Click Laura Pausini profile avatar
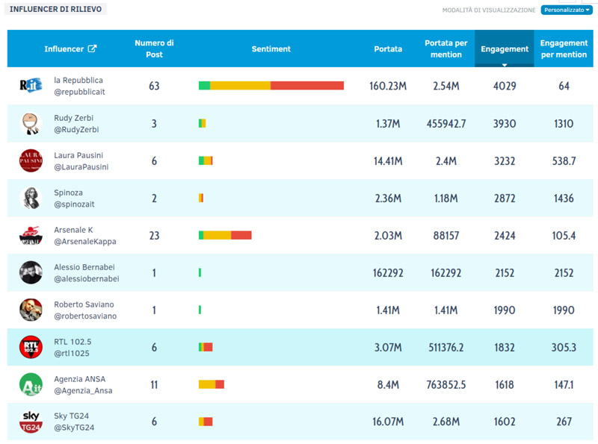The height and width of the screenshot is (444, 598). (x=31, y=160)
